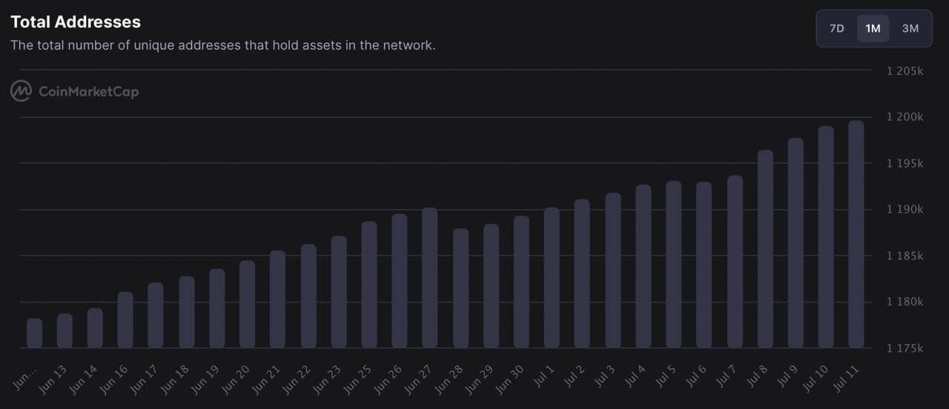The image size is (949, 409).
Task: Click the Jul 8 bar
Action: (x=765, y=249)
